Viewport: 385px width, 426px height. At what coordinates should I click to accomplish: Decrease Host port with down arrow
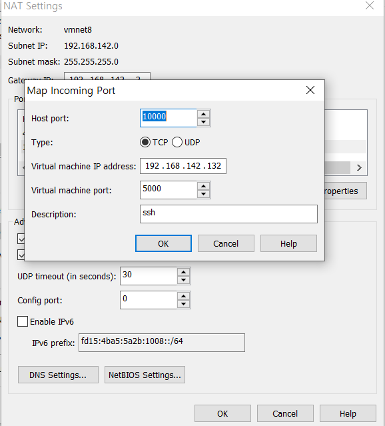pyautogui.click(x=204, y=122)
